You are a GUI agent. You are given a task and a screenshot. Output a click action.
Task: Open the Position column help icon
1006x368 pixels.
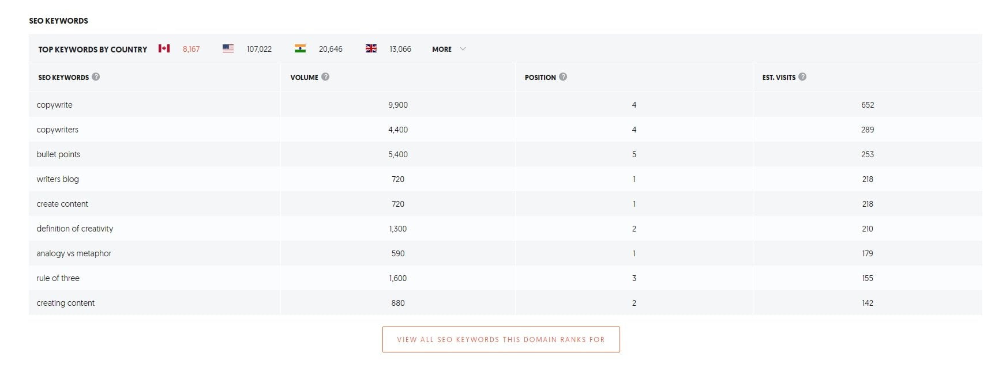click(563, 77)
